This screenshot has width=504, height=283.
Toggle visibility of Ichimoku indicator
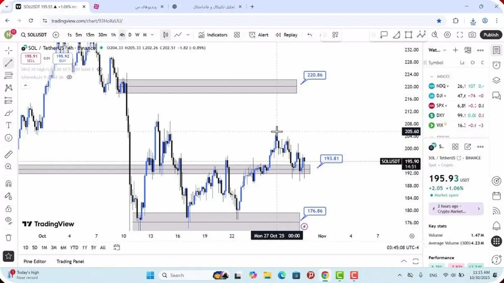(x=70, y=77)
